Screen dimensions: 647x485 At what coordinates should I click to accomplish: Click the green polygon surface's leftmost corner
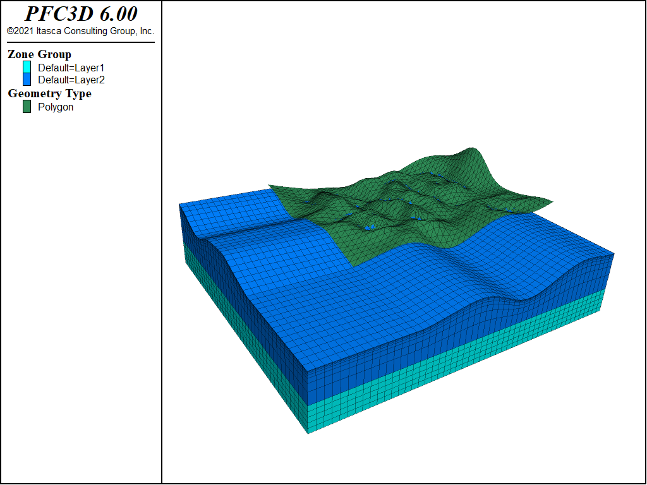pyautogui.click(x=269, y=186)
